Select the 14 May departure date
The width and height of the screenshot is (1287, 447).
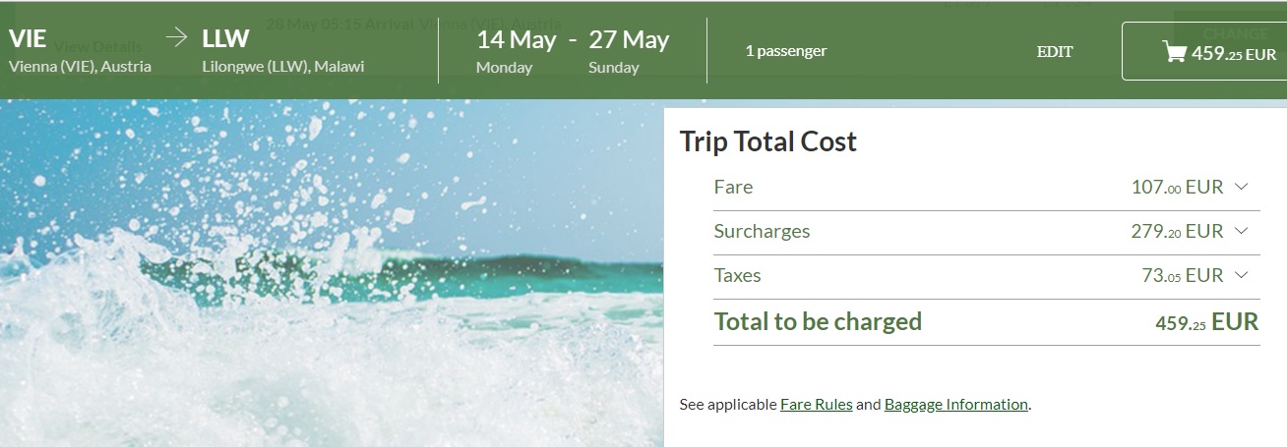[x=516, y=51]
